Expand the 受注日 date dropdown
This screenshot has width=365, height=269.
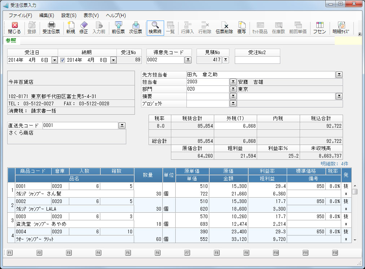click(x=54, y=60)
